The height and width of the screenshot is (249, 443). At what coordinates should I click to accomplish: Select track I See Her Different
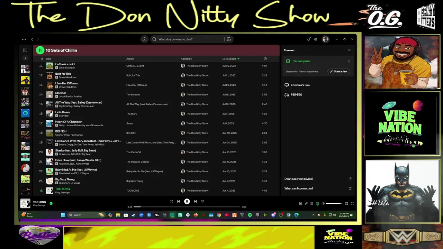click(x=67, y=83)
